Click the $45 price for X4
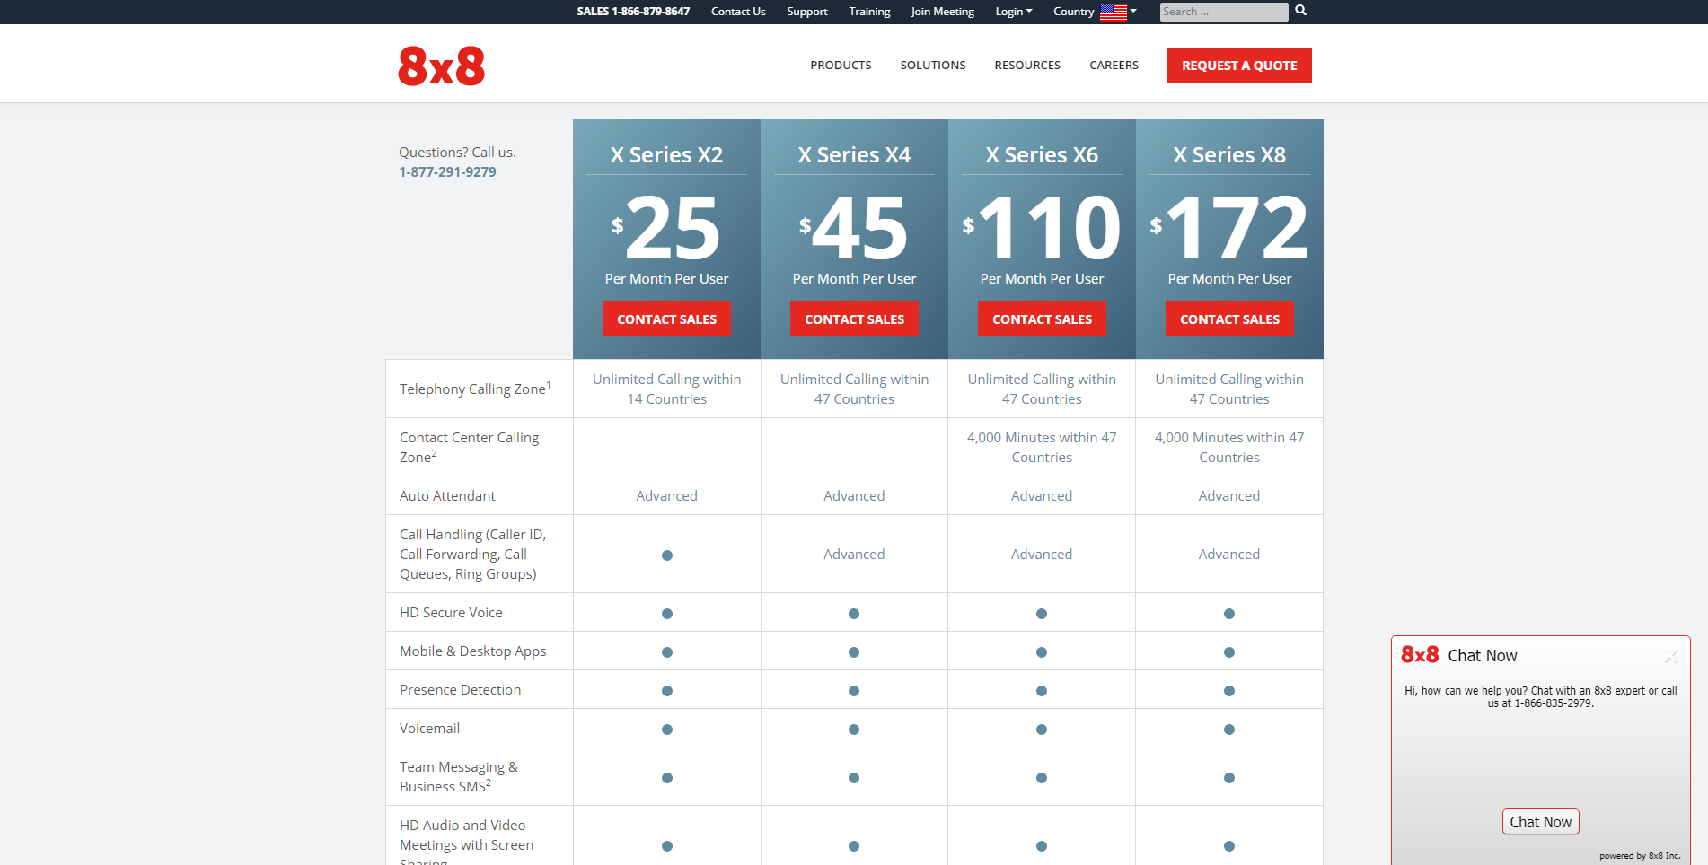This screenshot has width=1708, height=865. [854, 228]
